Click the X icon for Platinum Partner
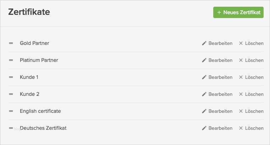 point(241,60)
